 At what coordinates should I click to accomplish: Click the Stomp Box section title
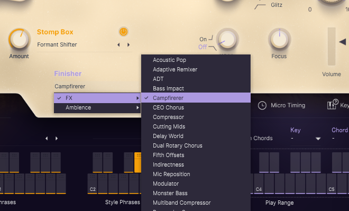[x=55, y=32]
